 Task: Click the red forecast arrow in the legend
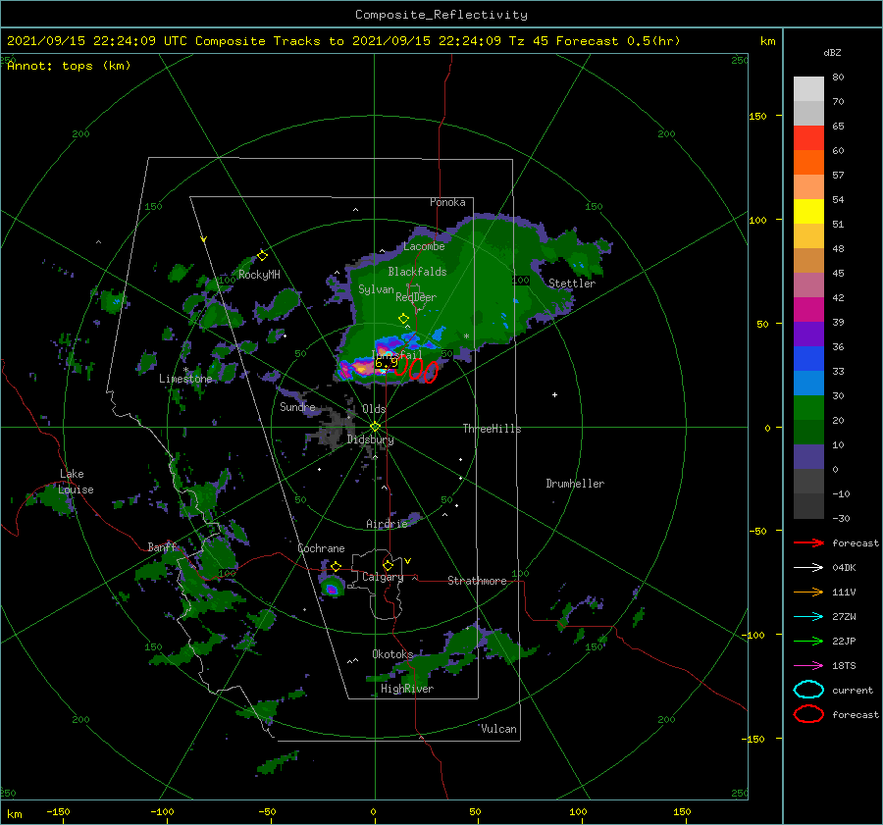pos(808,542)
